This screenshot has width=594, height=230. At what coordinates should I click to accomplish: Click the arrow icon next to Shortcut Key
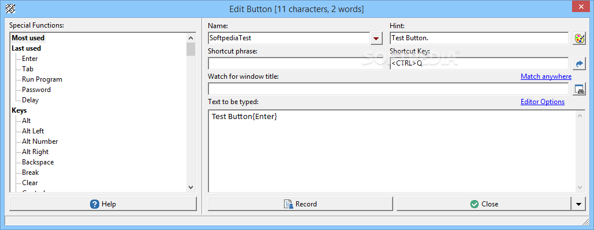click(579, 64)
